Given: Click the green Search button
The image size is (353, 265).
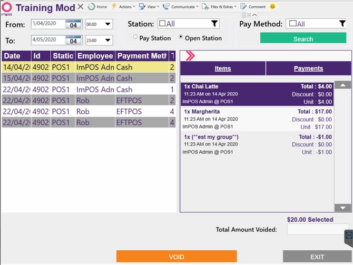Looking at the screenshot, I should pos(303,38).
